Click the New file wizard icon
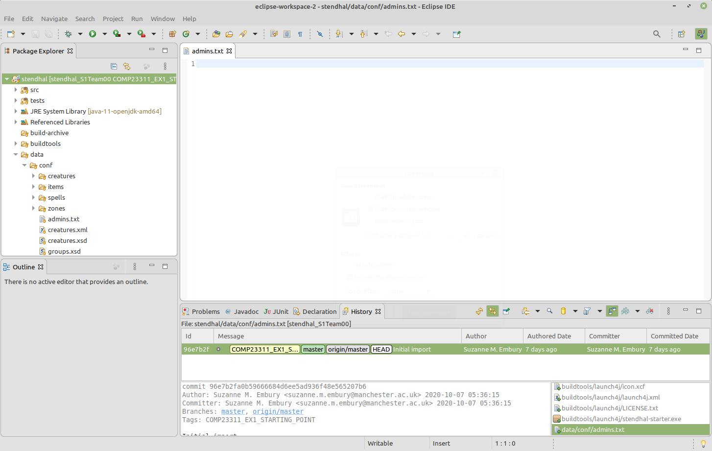Screen dimensions: 712x451 pyautogui.click(x=11, y=34)
